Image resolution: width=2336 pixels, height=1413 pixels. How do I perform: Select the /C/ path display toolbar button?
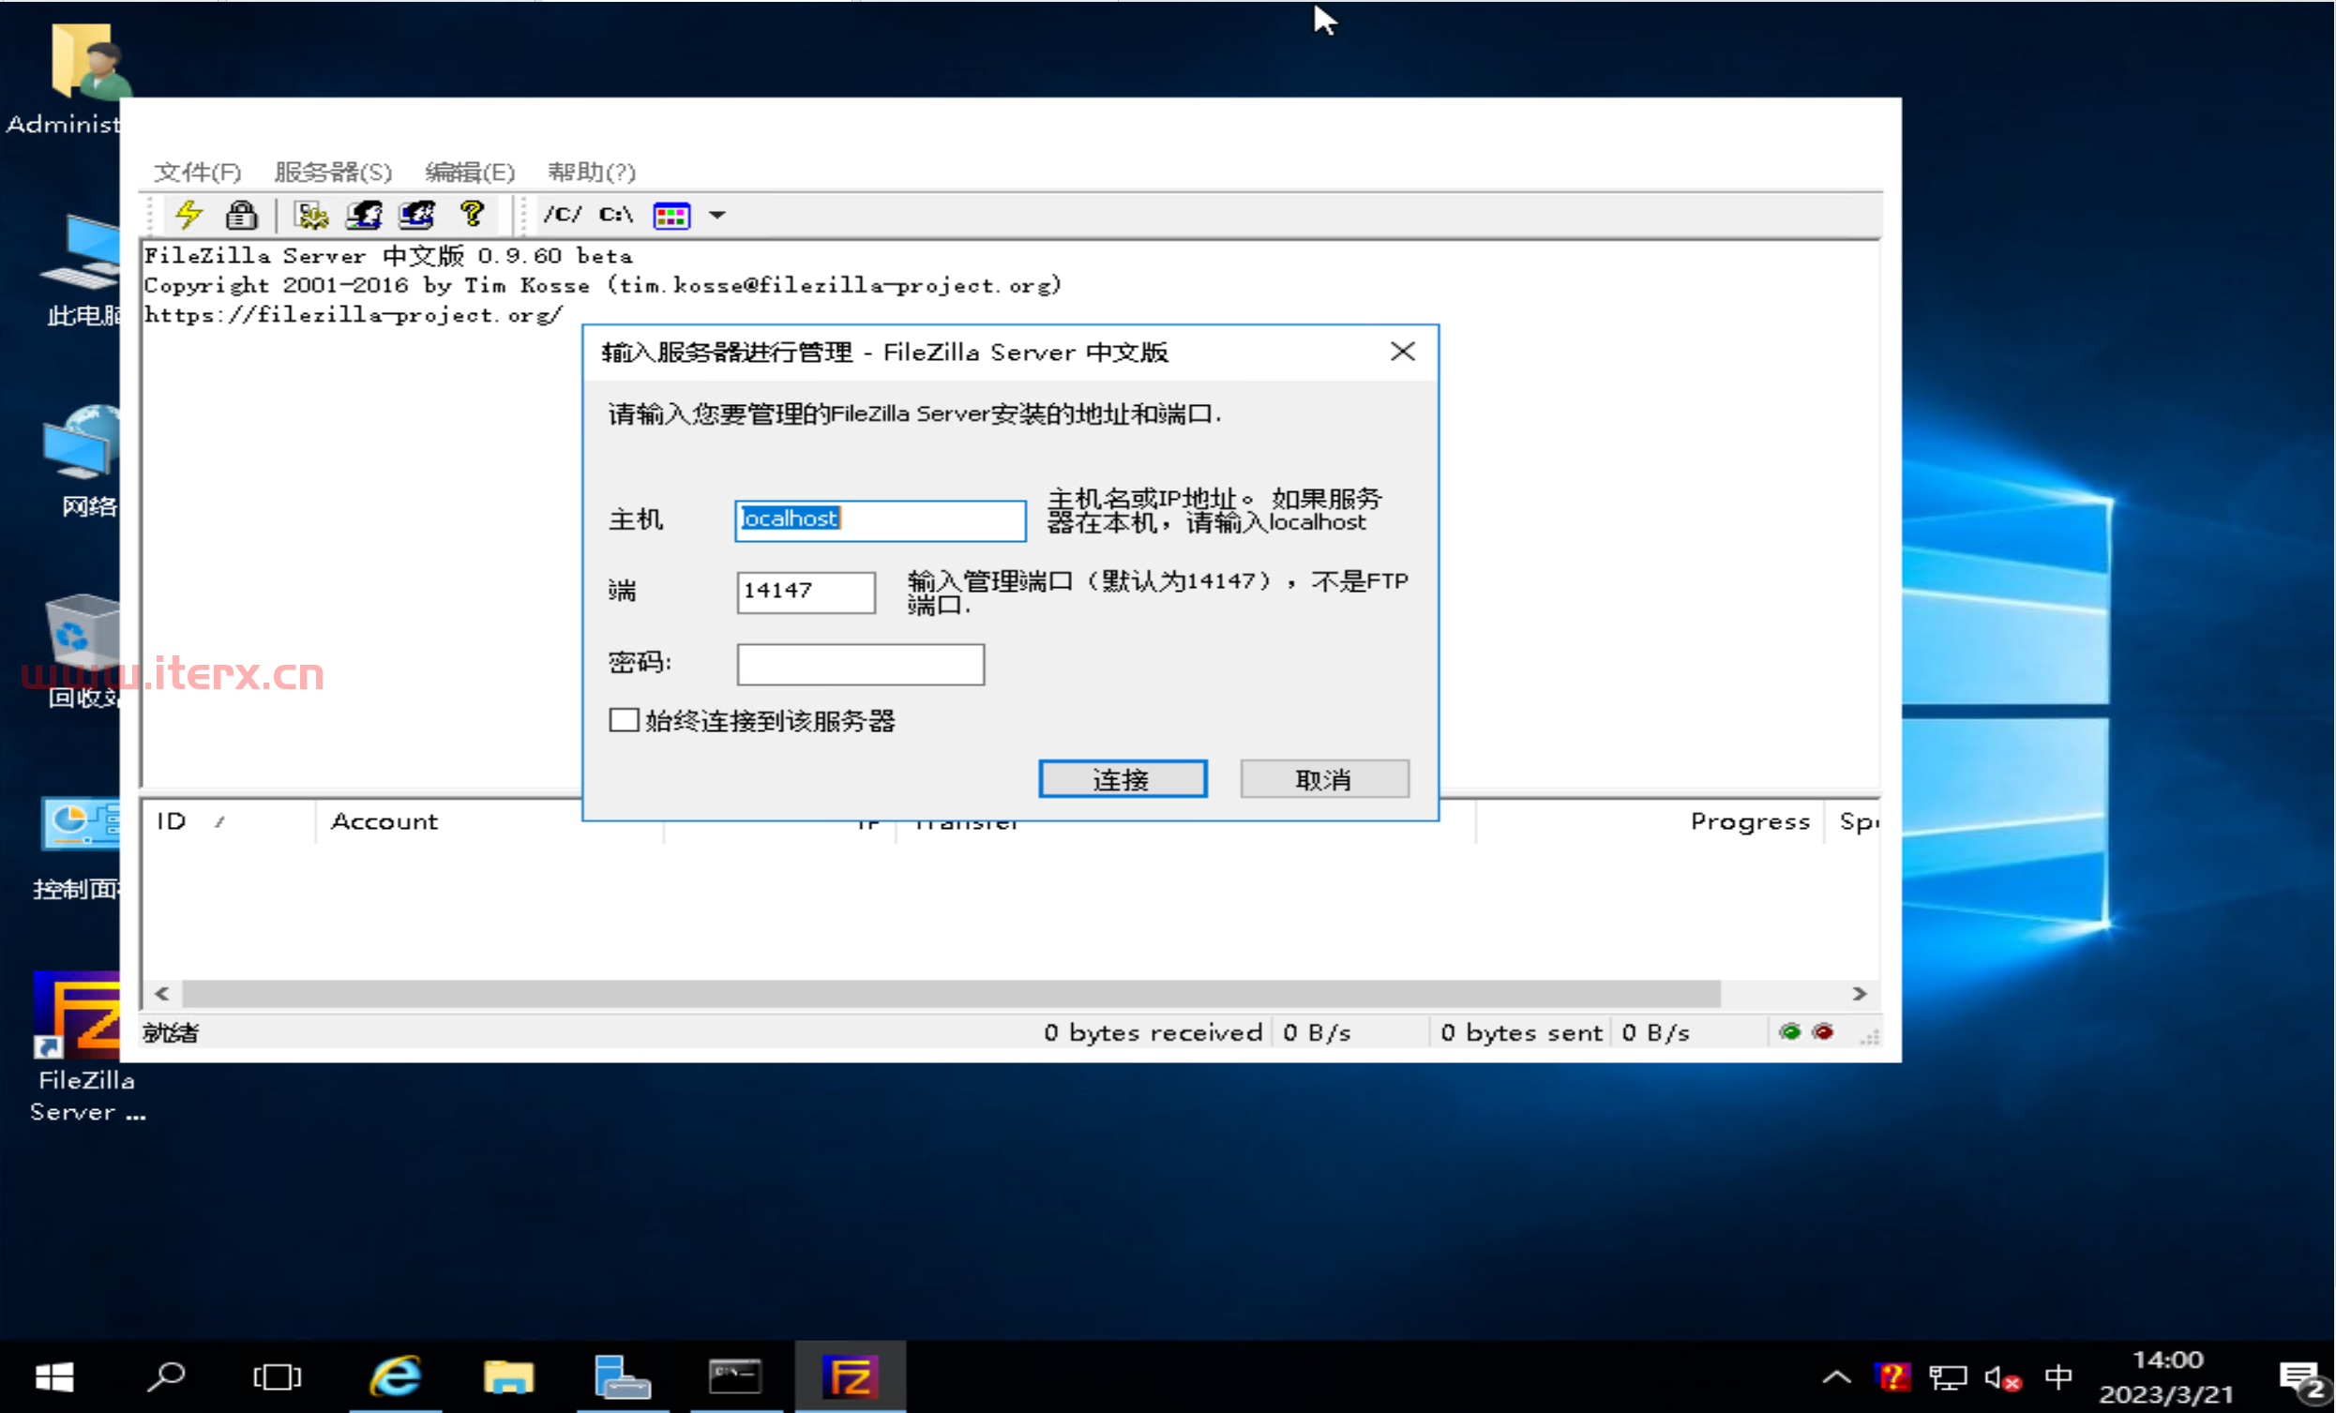562,215
